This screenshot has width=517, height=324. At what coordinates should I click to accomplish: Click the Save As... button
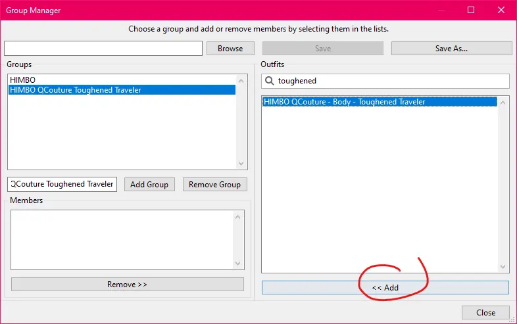(451, 49)
